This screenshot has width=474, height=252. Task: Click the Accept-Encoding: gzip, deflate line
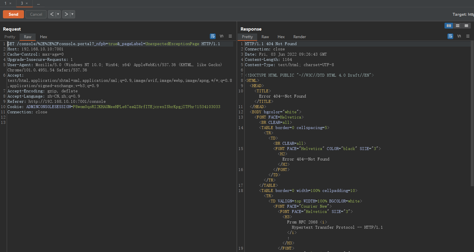click(42, 91)
